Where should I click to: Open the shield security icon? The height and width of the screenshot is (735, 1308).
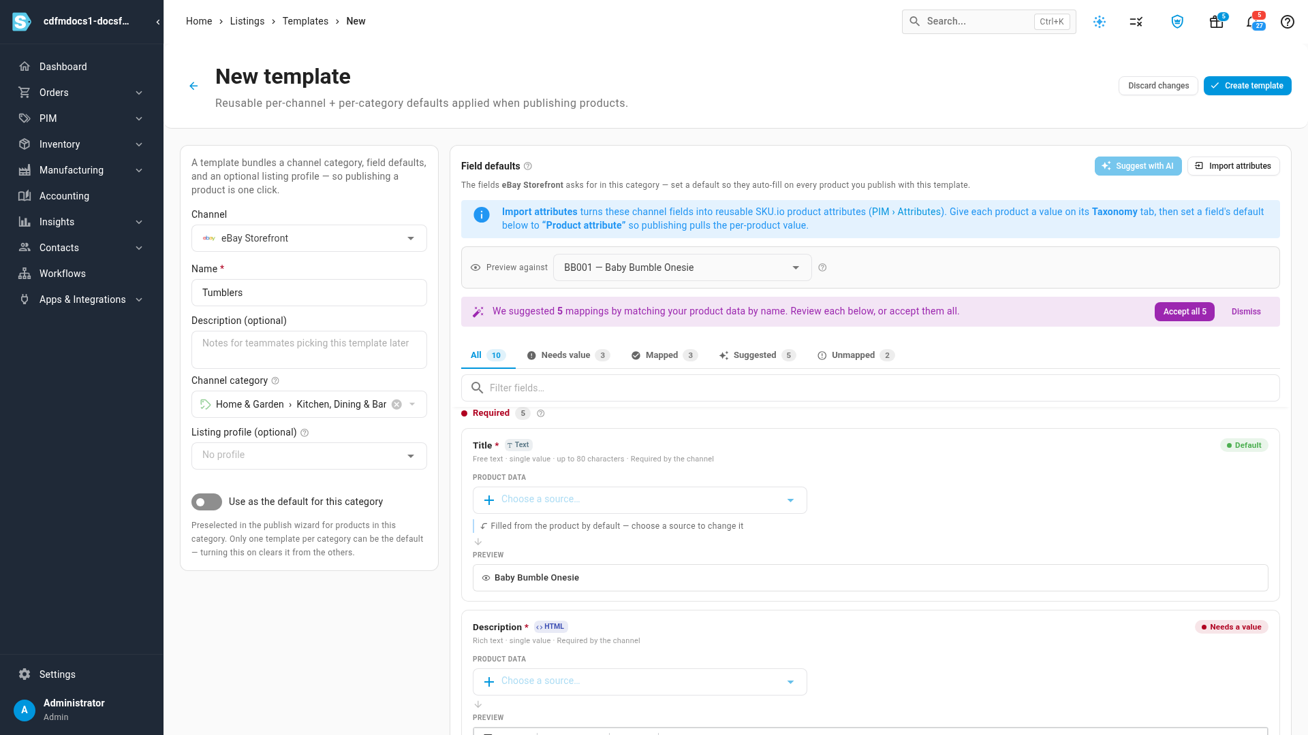[x=1177, y=22]
